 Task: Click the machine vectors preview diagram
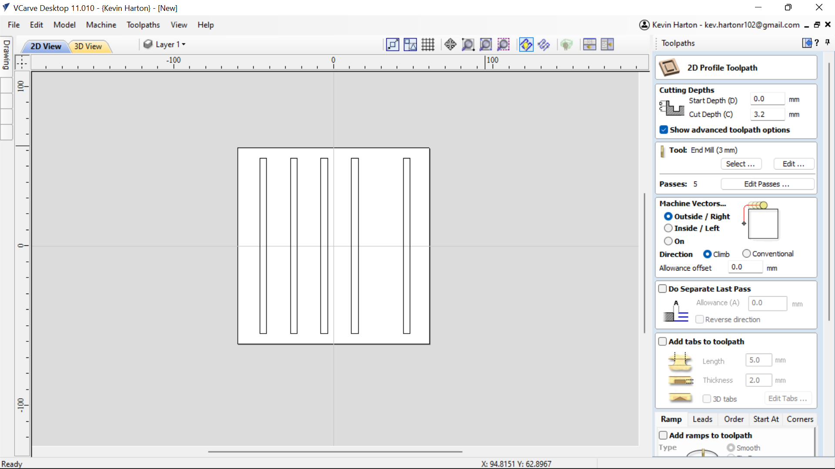click(x=761, y=221)
